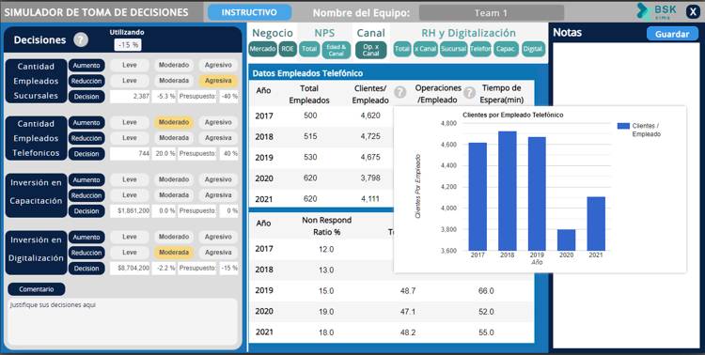
Task: Select Agresiva reduction for Empleados Sucursales
Action: click(x=218, y=81)
